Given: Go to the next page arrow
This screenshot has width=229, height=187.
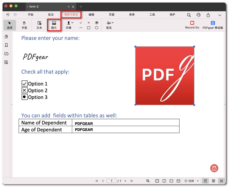Looking at the screenshot, I should tap(125, 181).
